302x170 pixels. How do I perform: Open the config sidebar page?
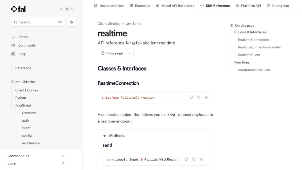[x=27, y=135]
